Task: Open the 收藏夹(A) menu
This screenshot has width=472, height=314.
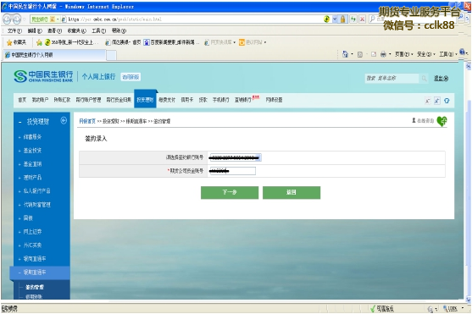Action: coord(76,30)
